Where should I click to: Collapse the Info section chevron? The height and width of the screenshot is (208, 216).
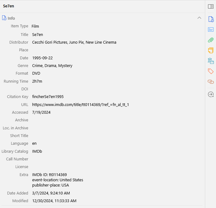pos(199,18)
